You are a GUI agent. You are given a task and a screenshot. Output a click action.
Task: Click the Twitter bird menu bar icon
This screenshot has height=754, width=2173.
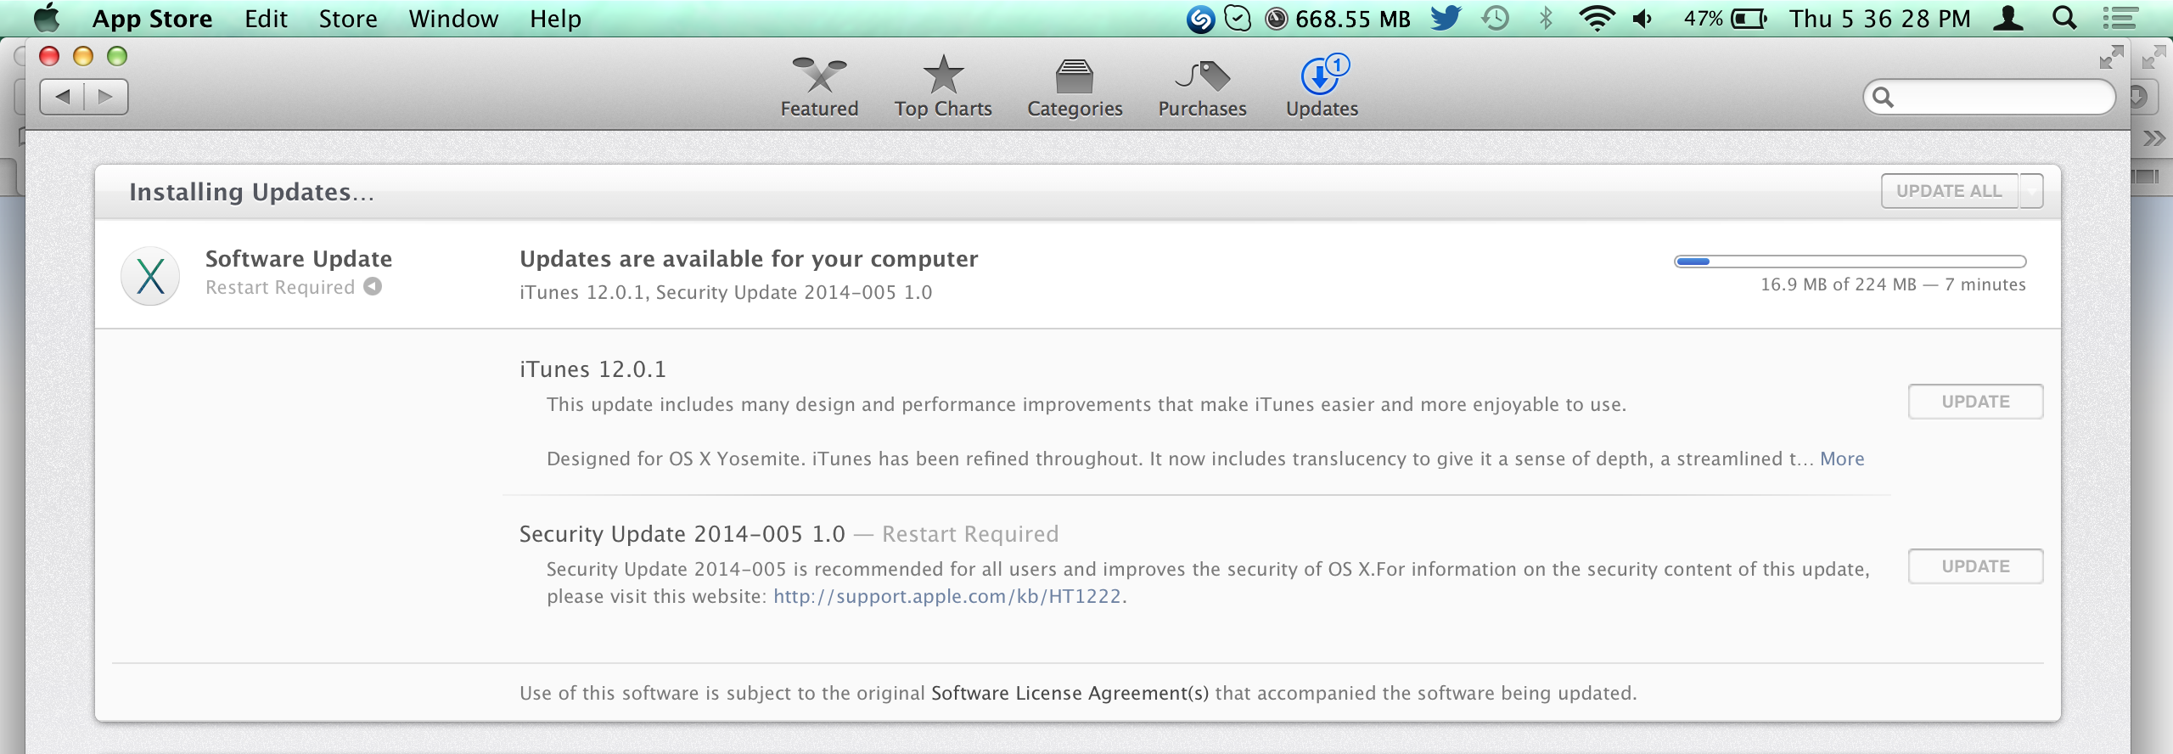pos(1446,18)
